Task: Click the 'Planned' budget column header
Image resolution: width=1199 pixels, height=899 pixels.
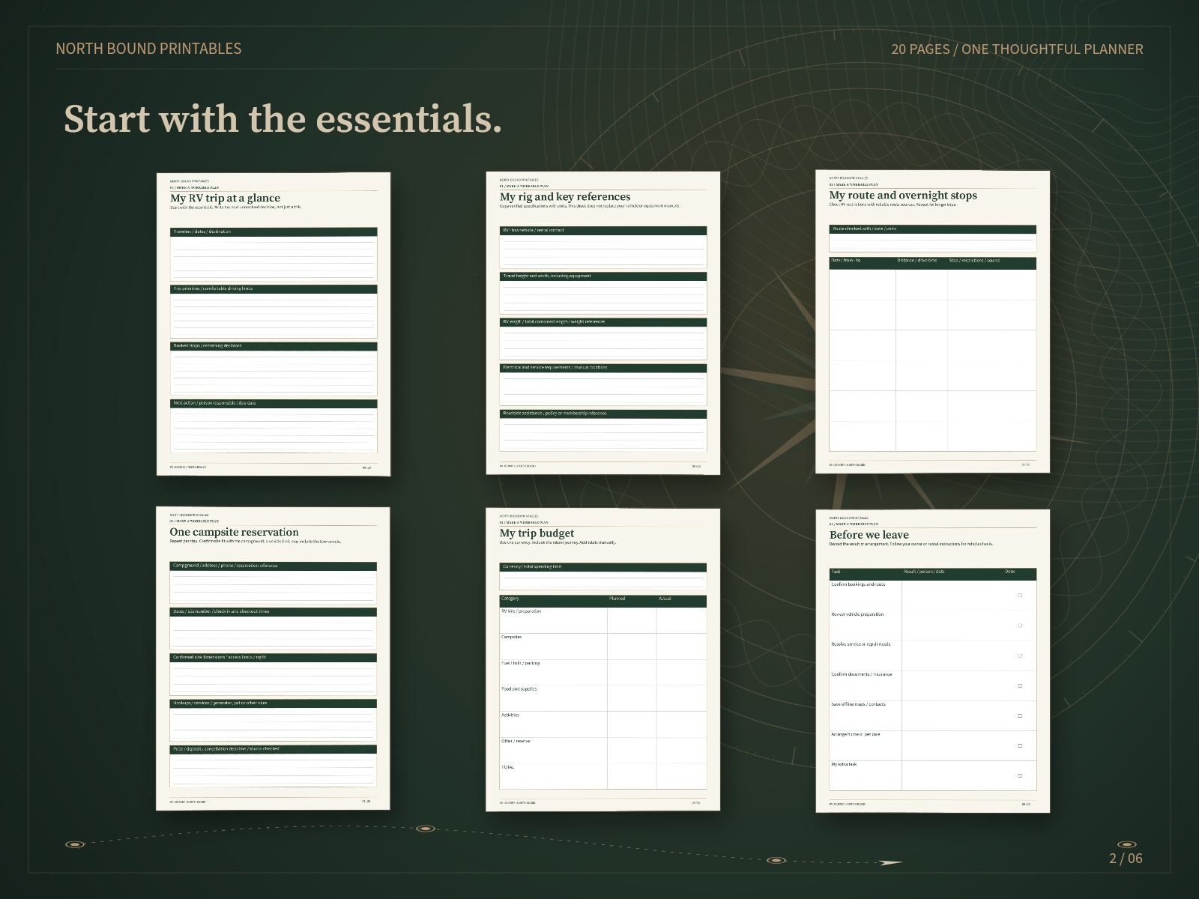Action: click(x=617, y=599)
